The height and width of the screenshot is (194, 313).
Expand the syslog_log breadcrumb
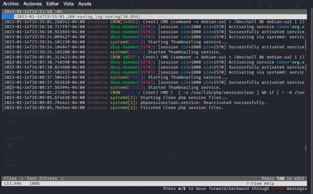(x=90, y=16)
